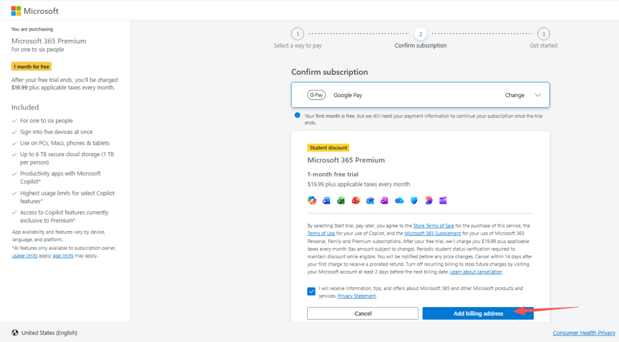Screen dimensions: 619x342
Task: Click the Word app icon
Action: click(x=326, y=200)
